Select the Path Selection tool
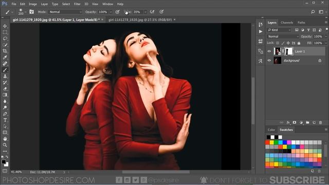329x185 pixels. coord(5,126)
